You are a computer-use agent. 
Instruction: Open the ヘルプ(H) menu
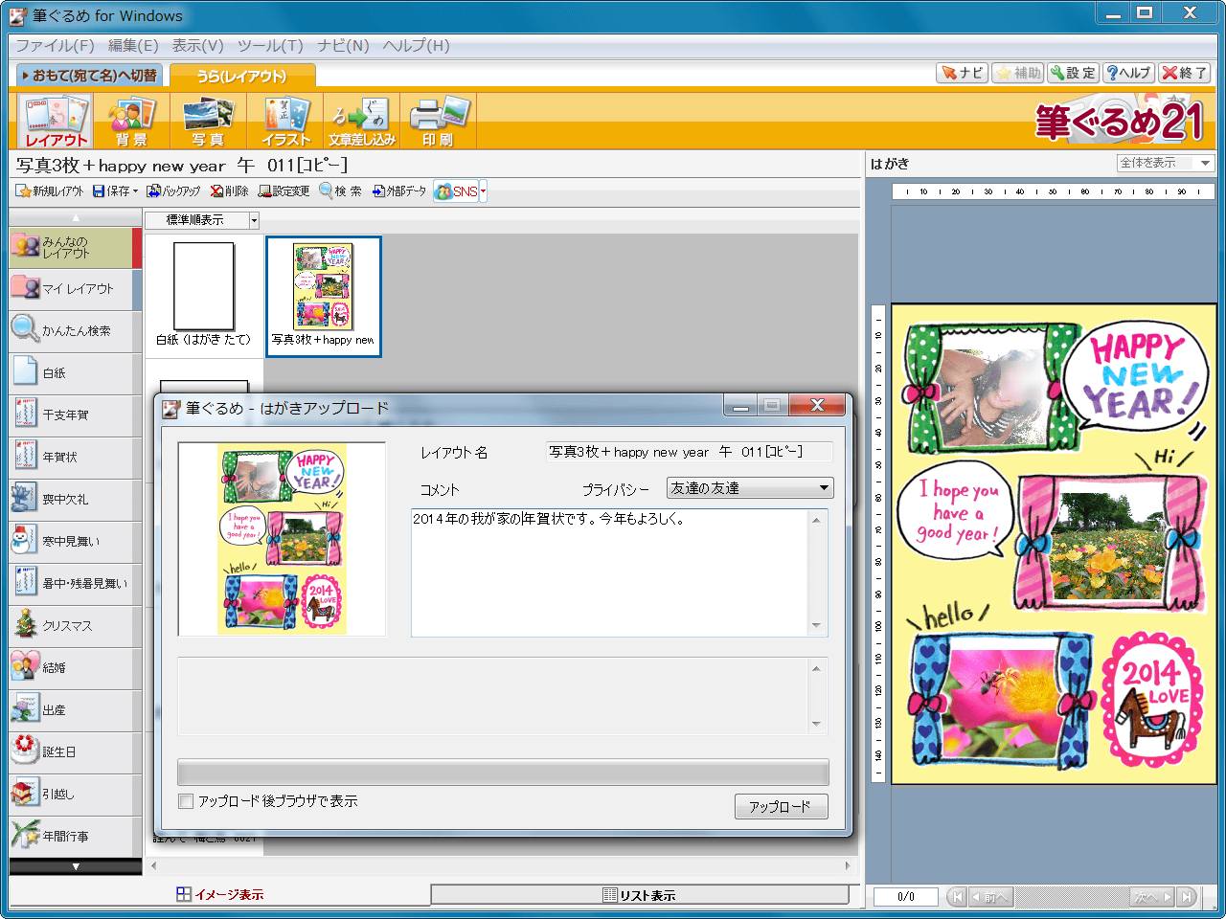click(x=416, y=46)
